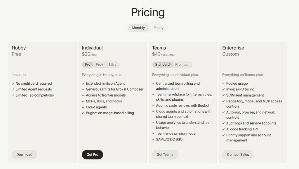Image resolution: width=299 pixels, height=169 pixels.
Task: Click the Contact Sales button
Action: pos(238,154)
